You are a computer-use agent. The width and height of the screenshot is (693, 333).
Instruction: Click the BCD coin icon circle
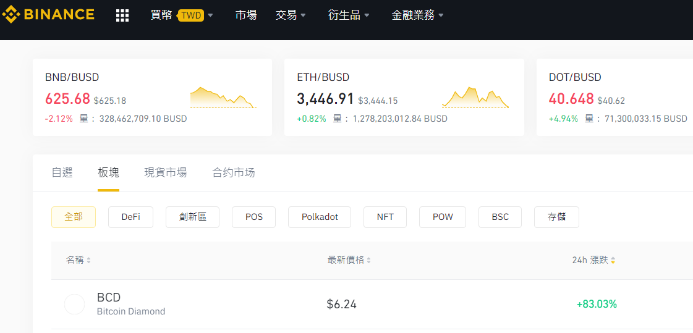pos(74,305)
